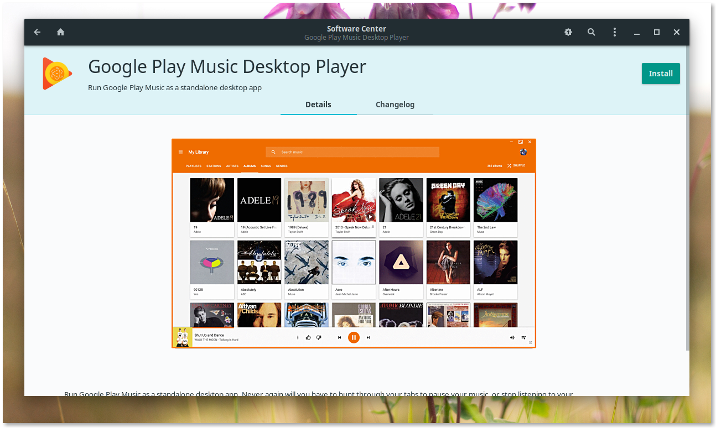Open the updates gear icon in header
Image resolution: width=716 pixels, height=428 pixels.
(x=568, y=32)
